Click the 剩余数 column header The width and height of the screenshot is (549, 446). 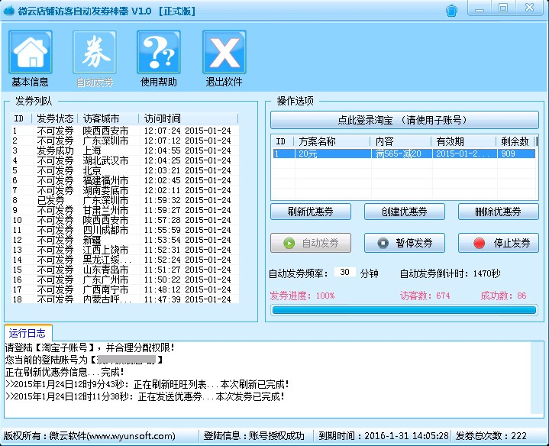pos(516,141)
